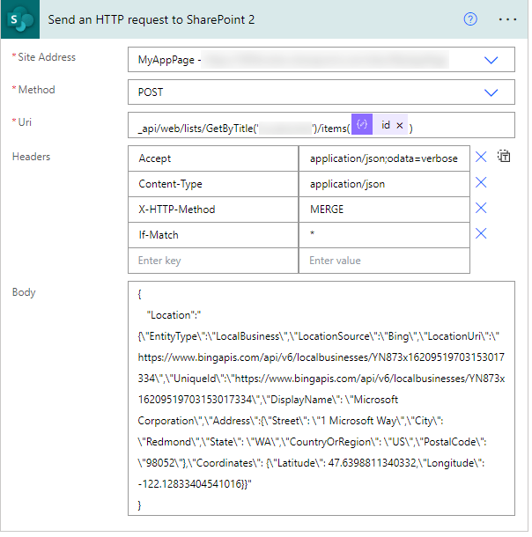Remove the id dynamic content token

[399, 126]
